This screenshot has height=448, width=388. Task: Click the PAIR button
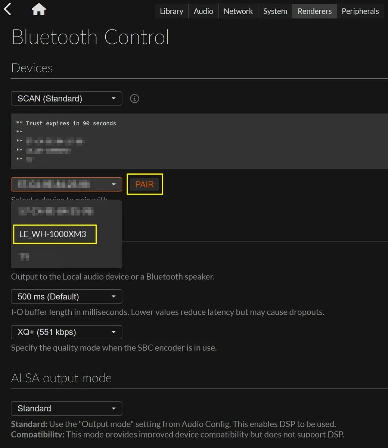(x=145, y=184)
